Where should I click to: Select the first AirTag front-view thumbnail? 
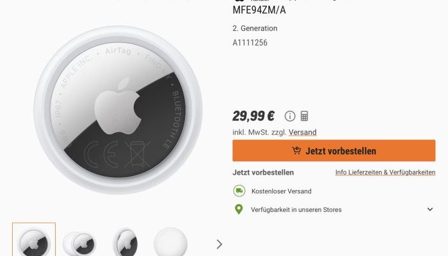pos(34,240)
